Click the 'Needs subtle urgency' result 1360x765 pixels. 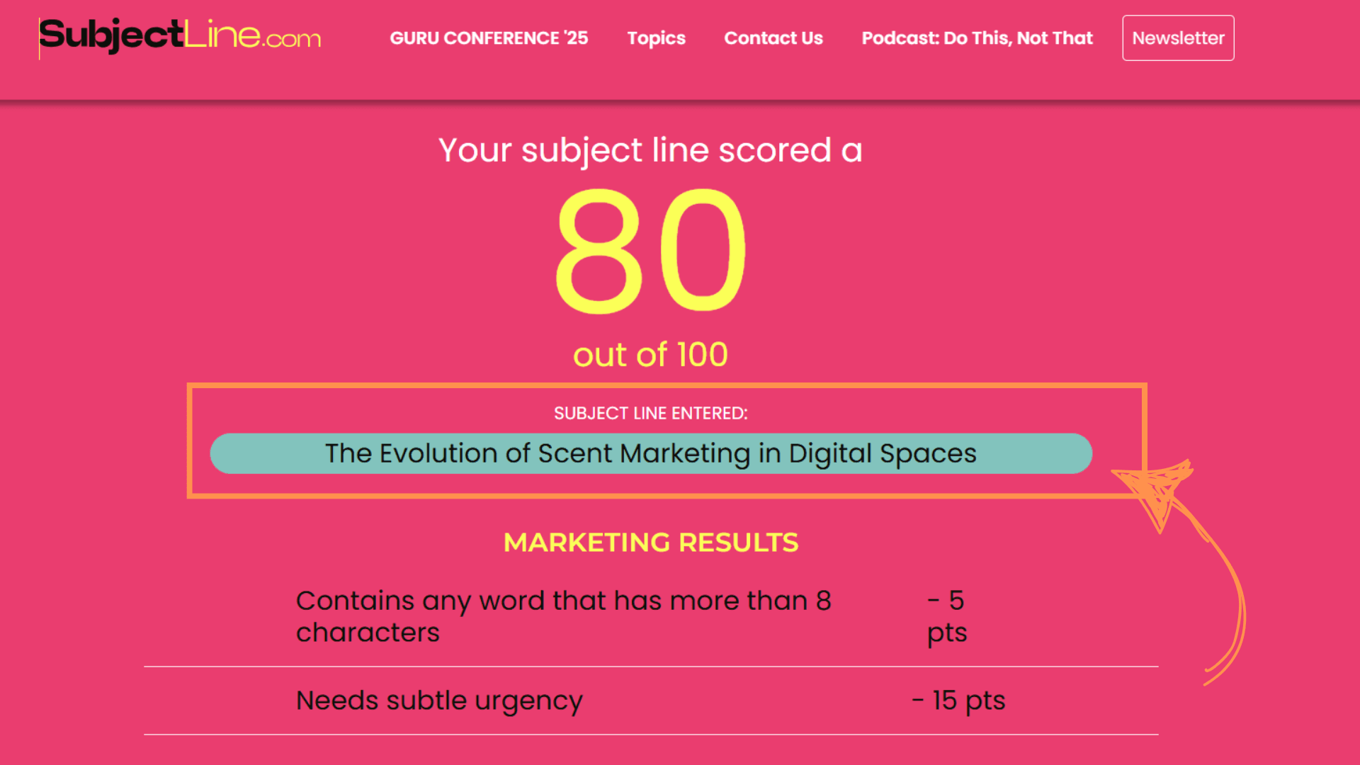(x=439, y=700)
